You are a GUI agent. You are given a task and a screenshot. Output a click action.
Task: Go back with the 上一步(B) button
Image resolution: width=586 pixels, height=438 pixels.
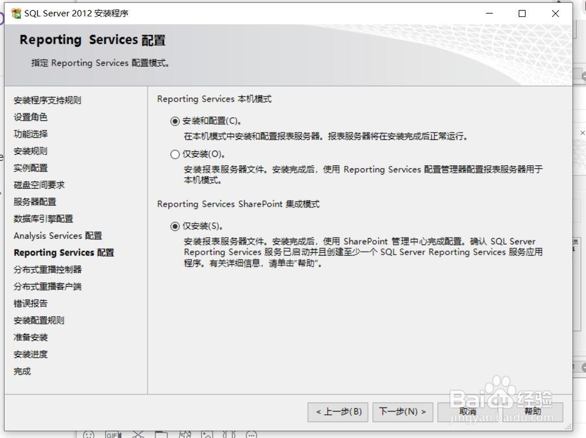(x=338, y=412)
